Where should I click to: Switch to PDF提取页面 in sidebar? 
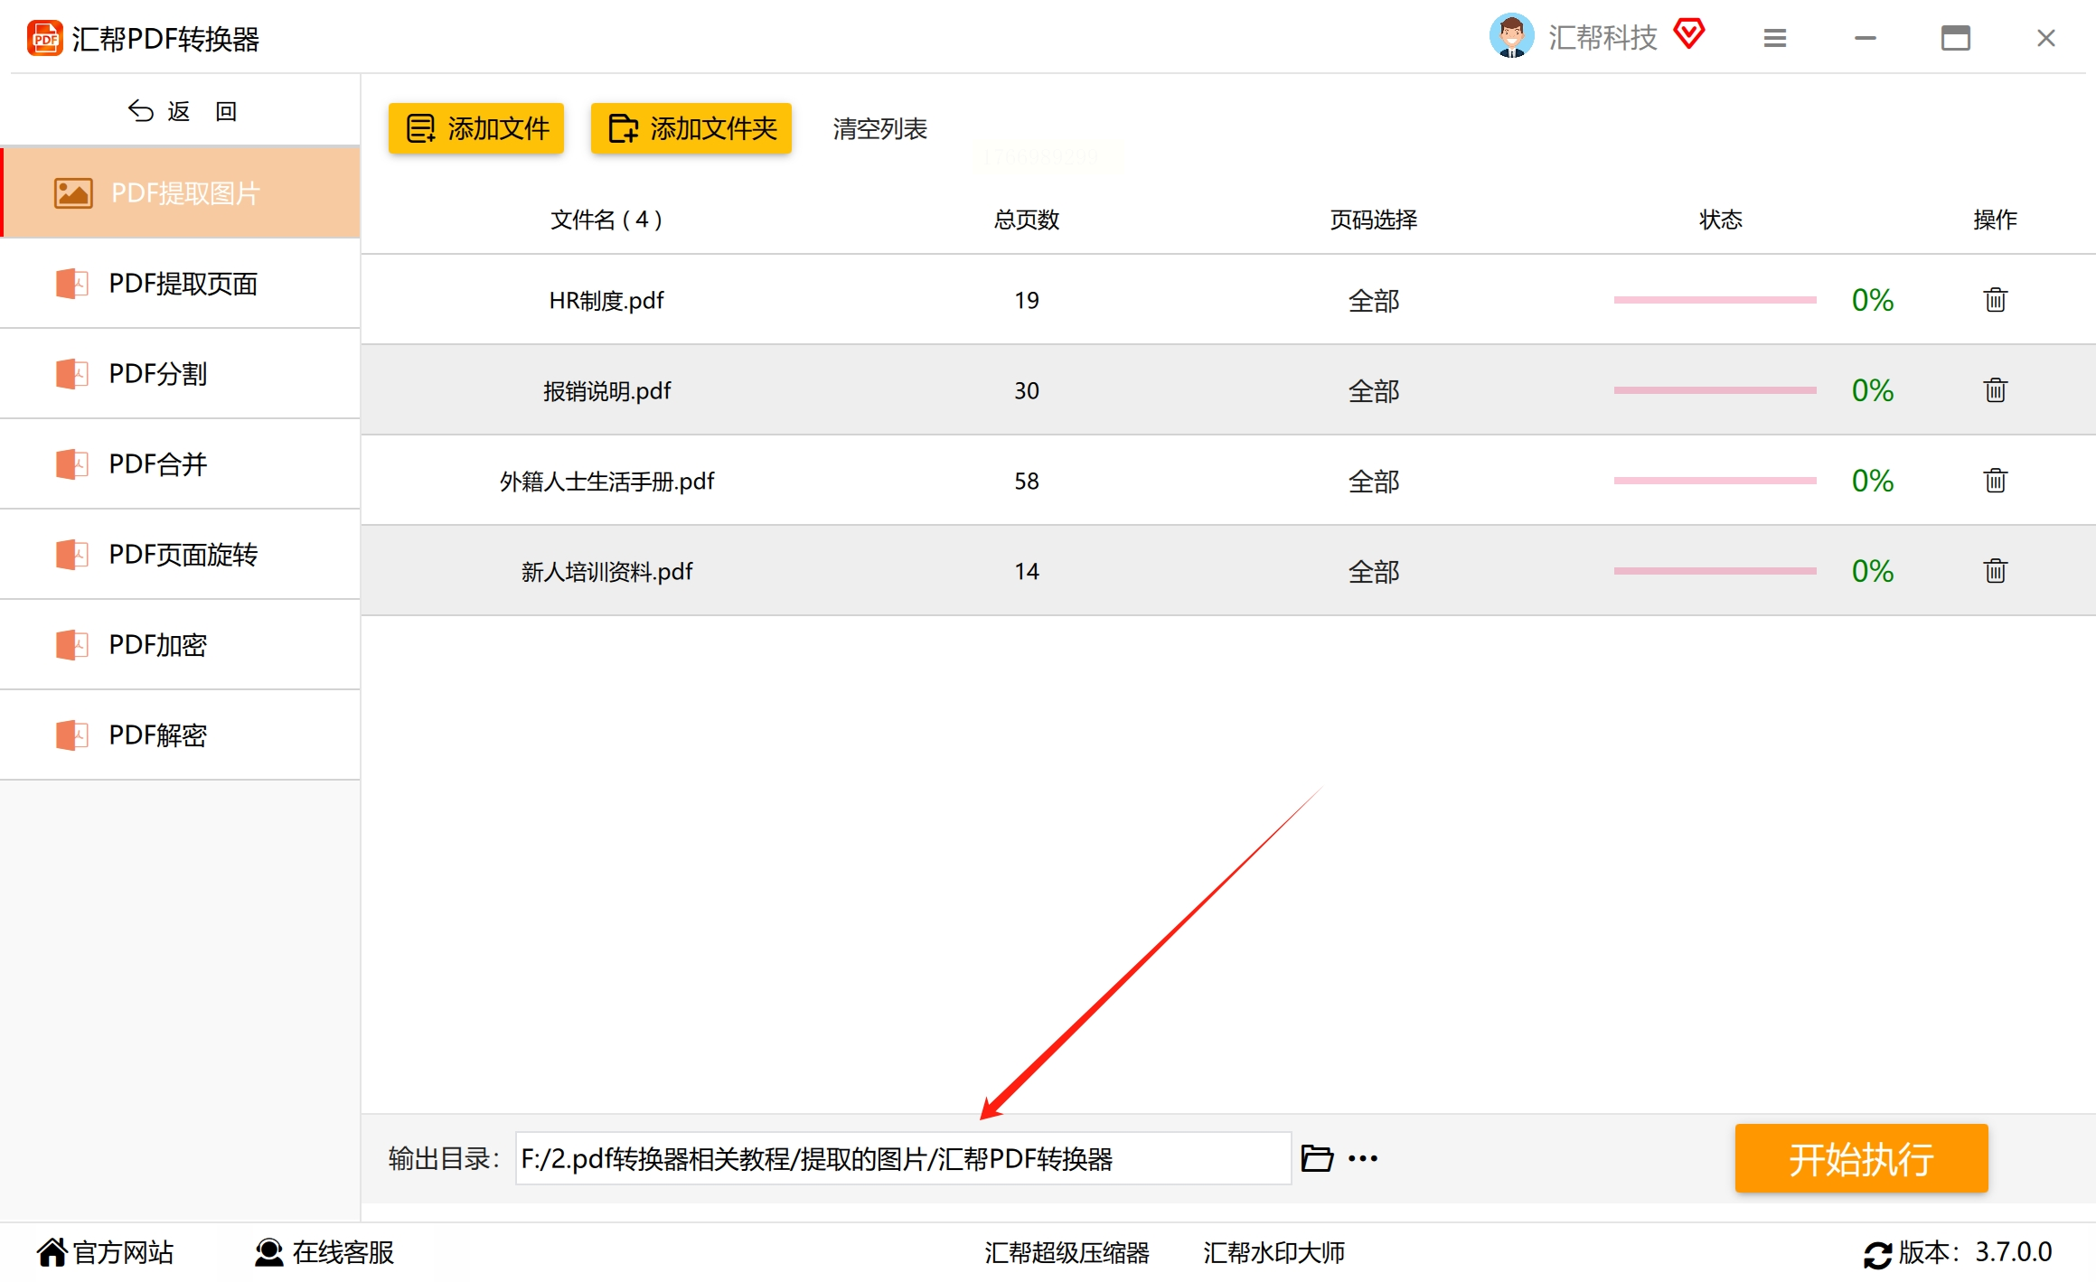click(182, 284)
